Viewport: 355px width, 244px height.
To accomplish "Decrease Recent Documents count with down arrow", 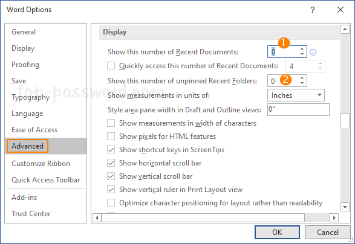I will [x=302, y=54].
